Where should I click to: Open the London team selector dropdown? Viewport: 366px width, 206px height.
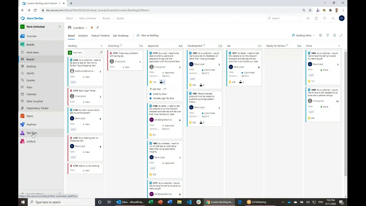point(80,28)
